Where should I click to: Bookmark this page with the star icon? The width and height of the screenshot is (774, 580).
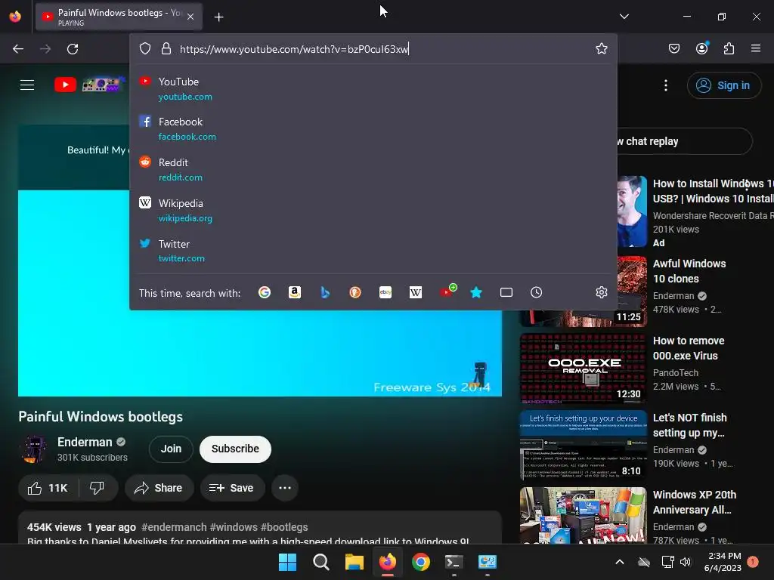[x=601, y=48]
